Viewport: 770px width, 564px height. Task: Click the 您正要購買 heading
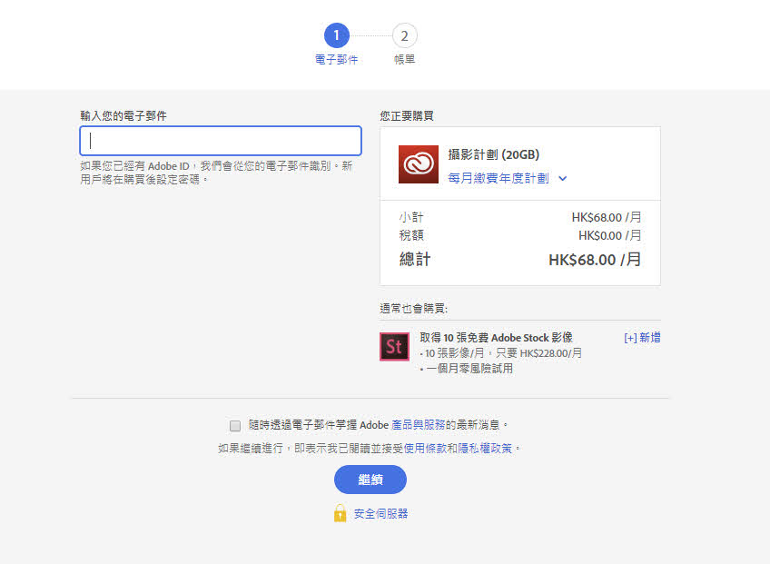(407, 116)
